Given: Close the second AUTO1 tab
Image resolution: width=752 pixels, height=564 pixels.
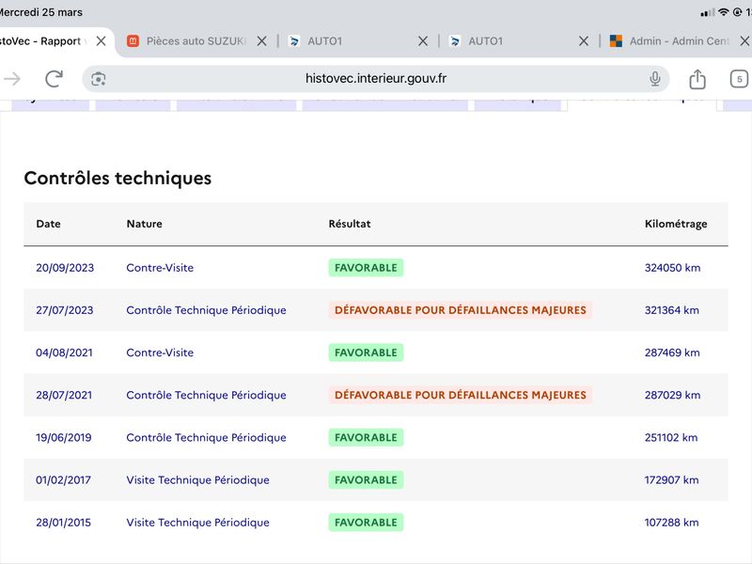Looking at the screenshot, I should tap(583, 41).
